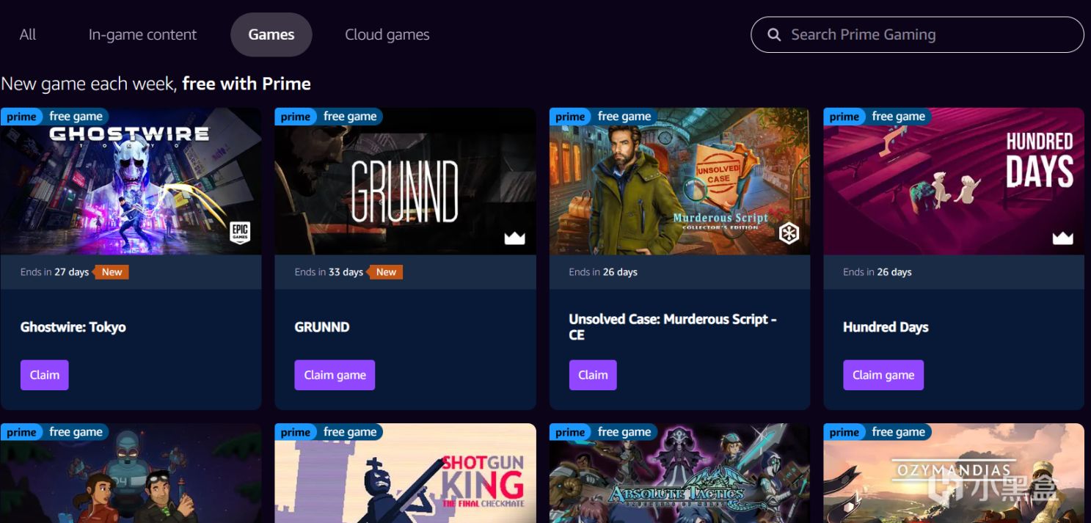Click the prime badge on Ghostwire card
This screenshot has height=523, width=1091.
[21, 117]
